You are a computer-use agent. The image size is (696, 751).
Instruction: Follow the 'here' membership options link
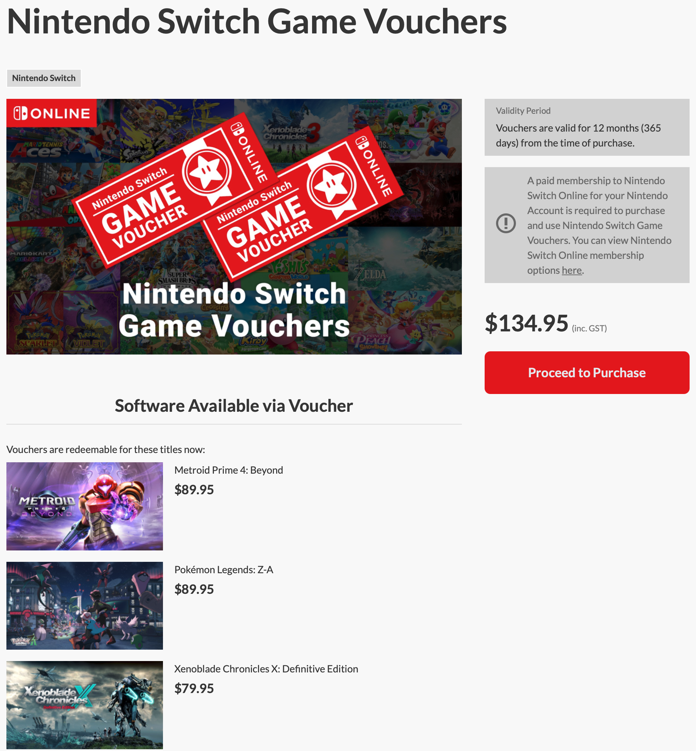click(x=571, y=270)
